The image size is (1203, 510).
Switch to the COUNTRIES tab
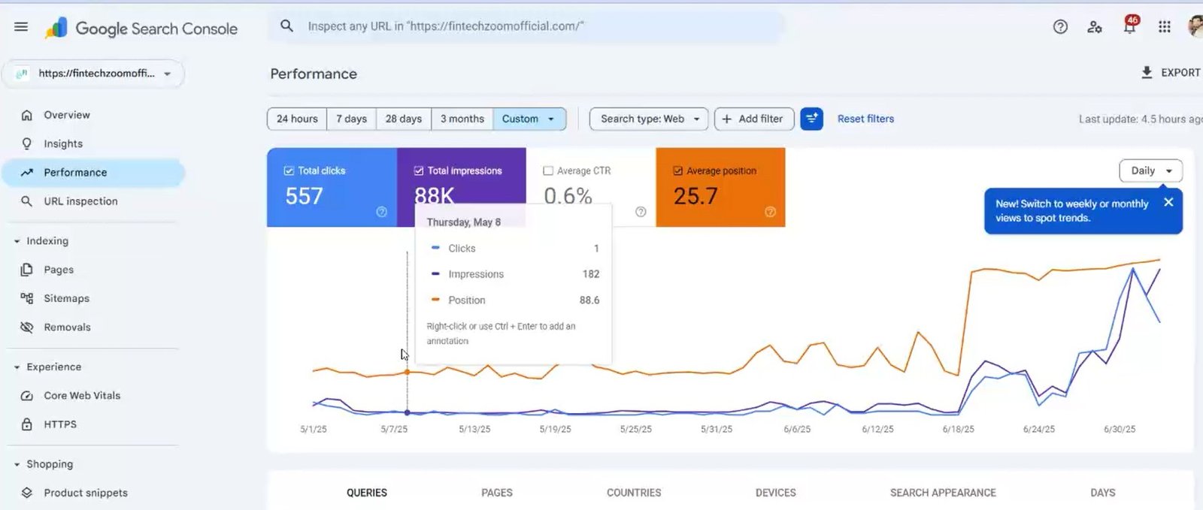[634, 493]
